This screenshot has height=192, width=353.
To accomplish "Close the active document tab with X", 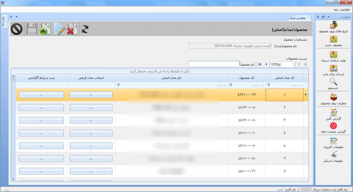I will point(11,17).
